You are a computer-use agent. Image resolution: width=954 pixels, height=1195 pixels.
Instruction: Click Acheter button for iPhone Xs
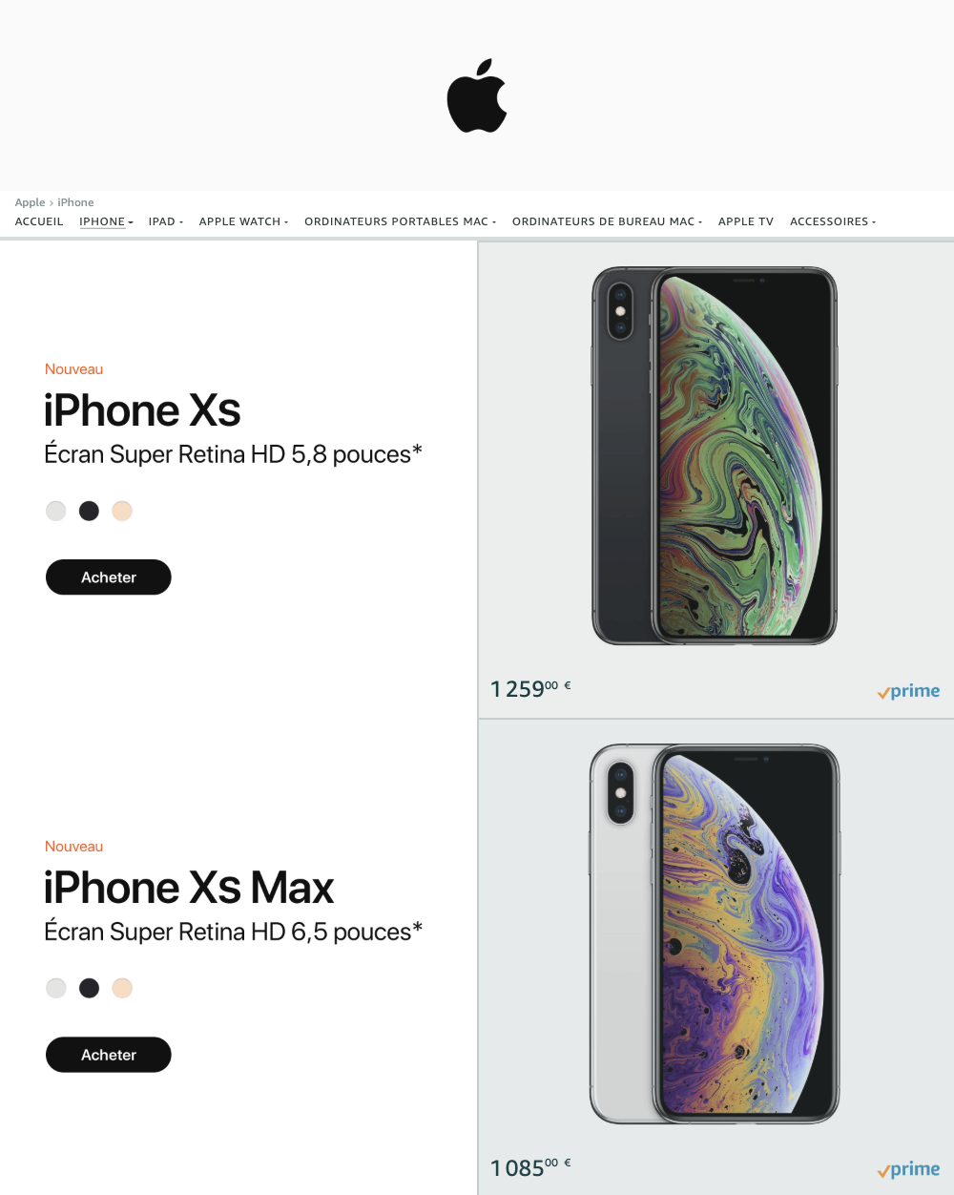(x=109, y=577)
